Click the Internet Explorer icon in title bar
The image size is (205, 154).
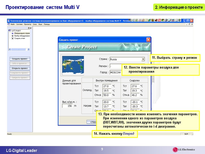coord(149,20)
